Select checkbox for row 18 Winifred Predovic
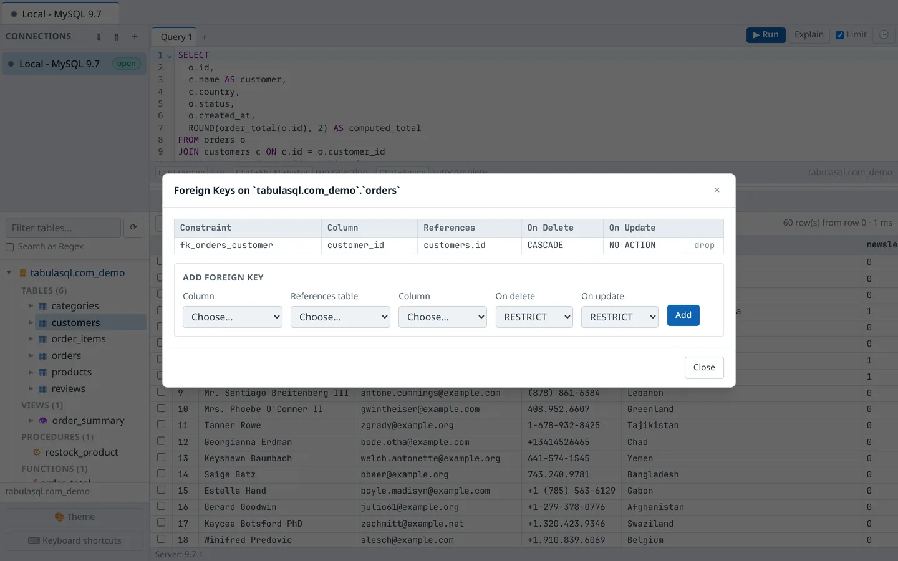Screen dimensions: 898x561 (161, 539)
